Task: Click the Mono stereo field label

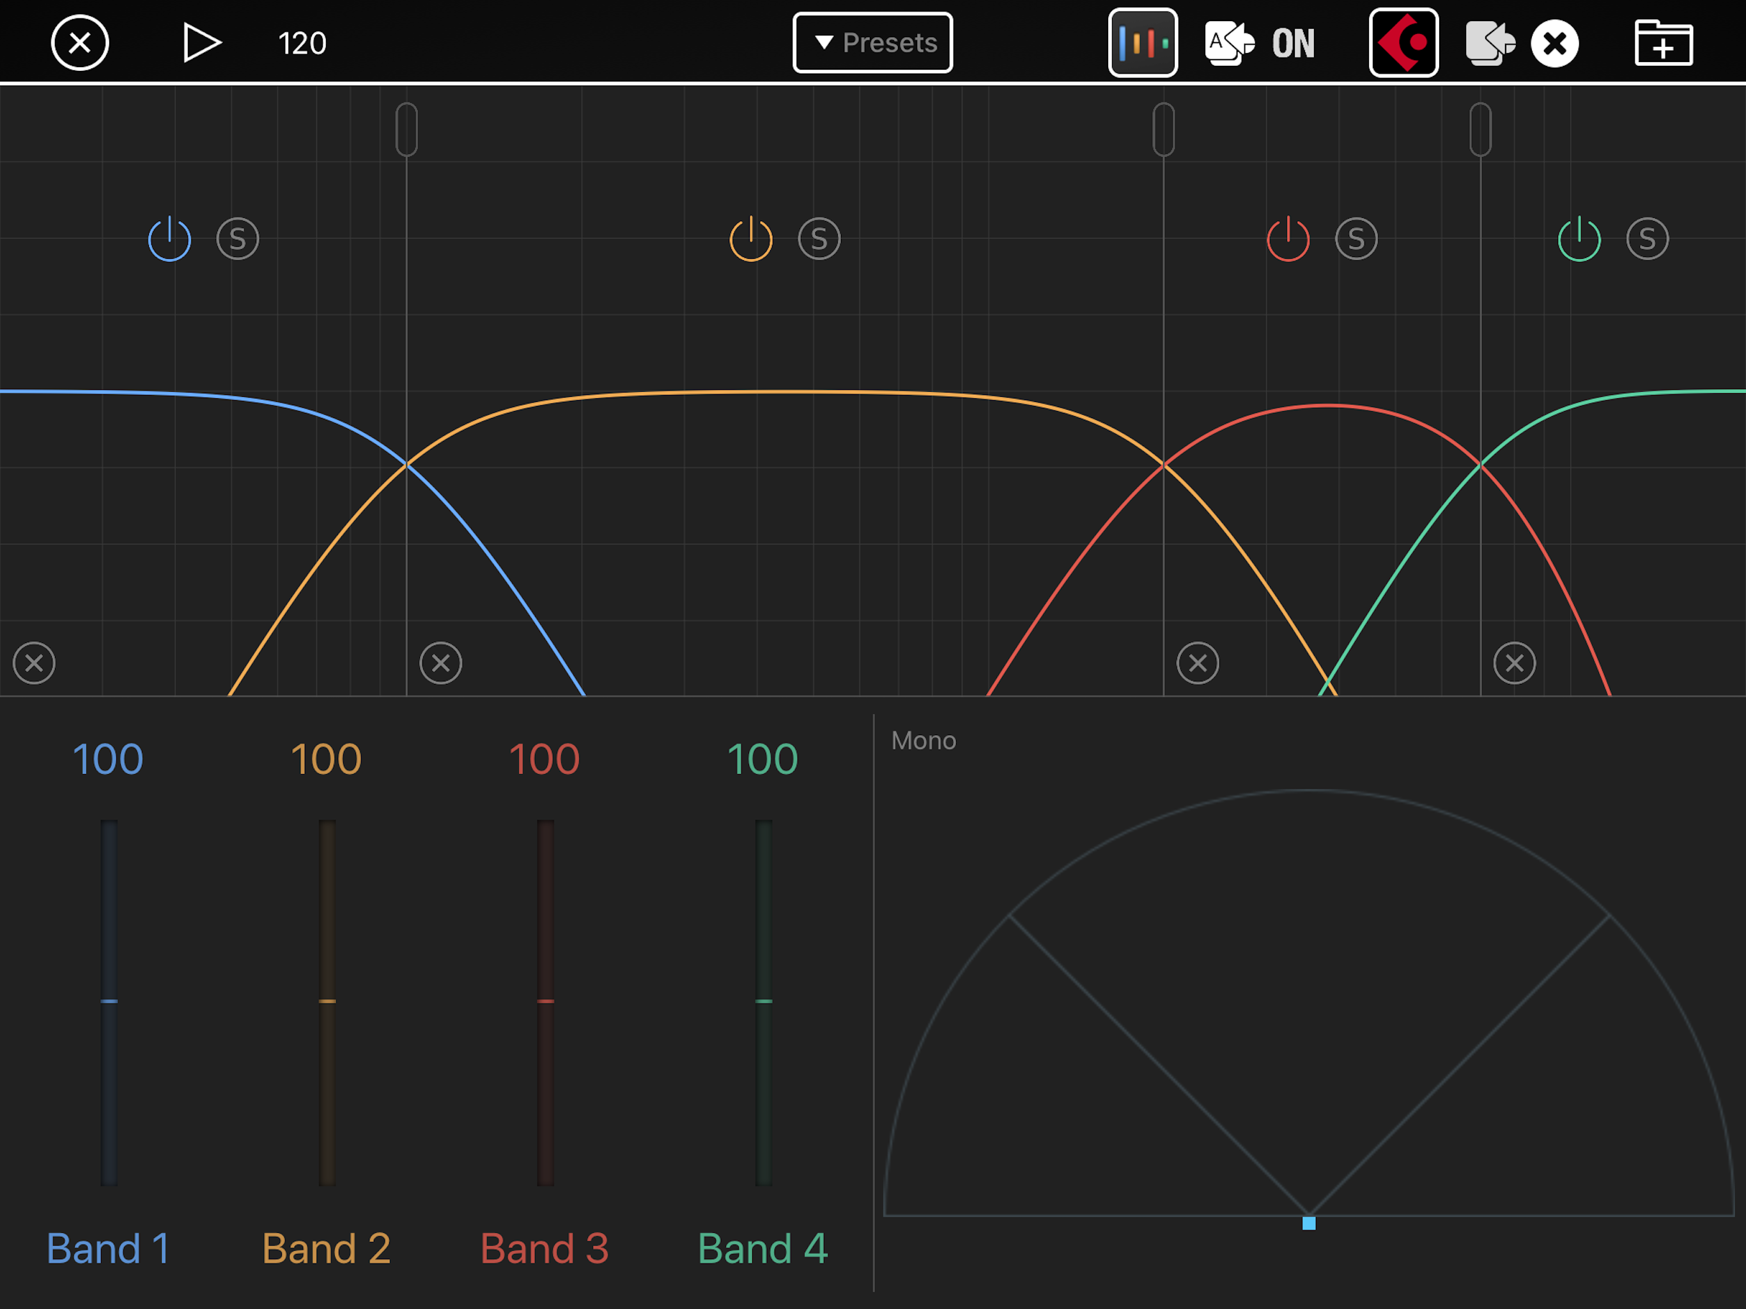Action: pyautogui.click(x=923, y=741)
